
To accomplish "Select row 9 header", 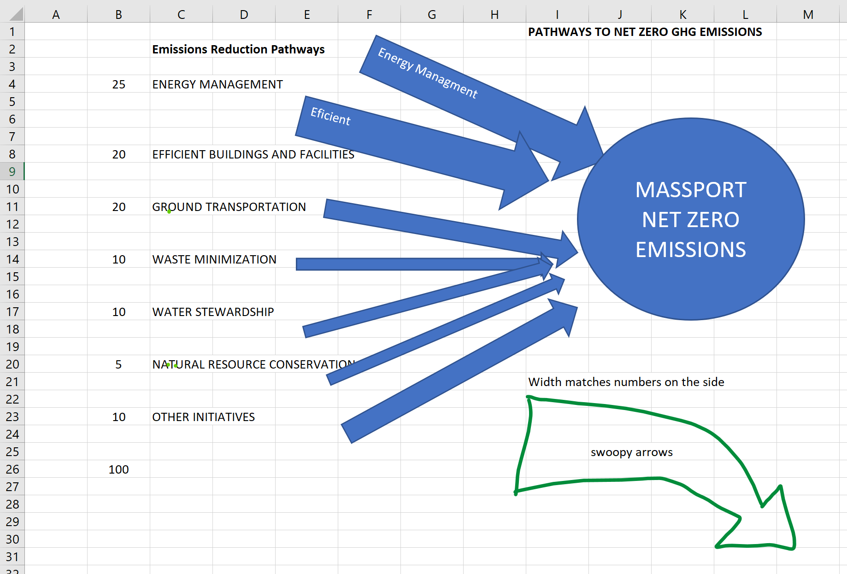I will coord(12,172).
